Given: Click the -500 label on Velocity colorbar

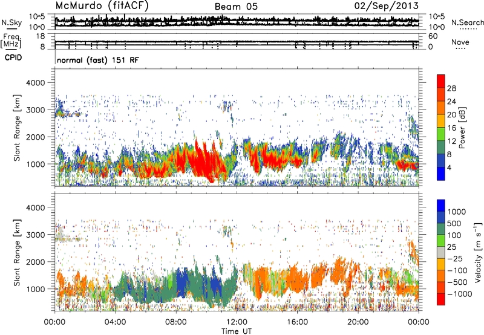Looking at the screenshot, I should (458, 282).
